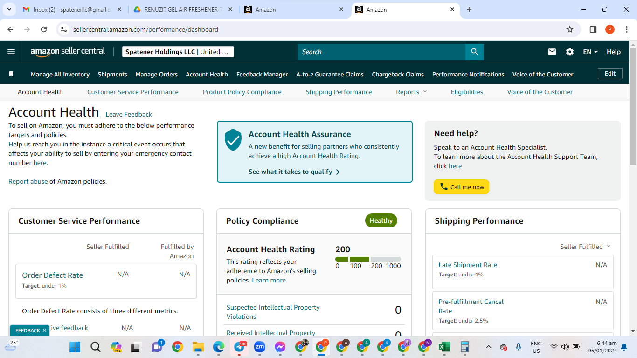Close the RENUZIT GEL AIR FRESHENER tab

(x=231, y=9)
